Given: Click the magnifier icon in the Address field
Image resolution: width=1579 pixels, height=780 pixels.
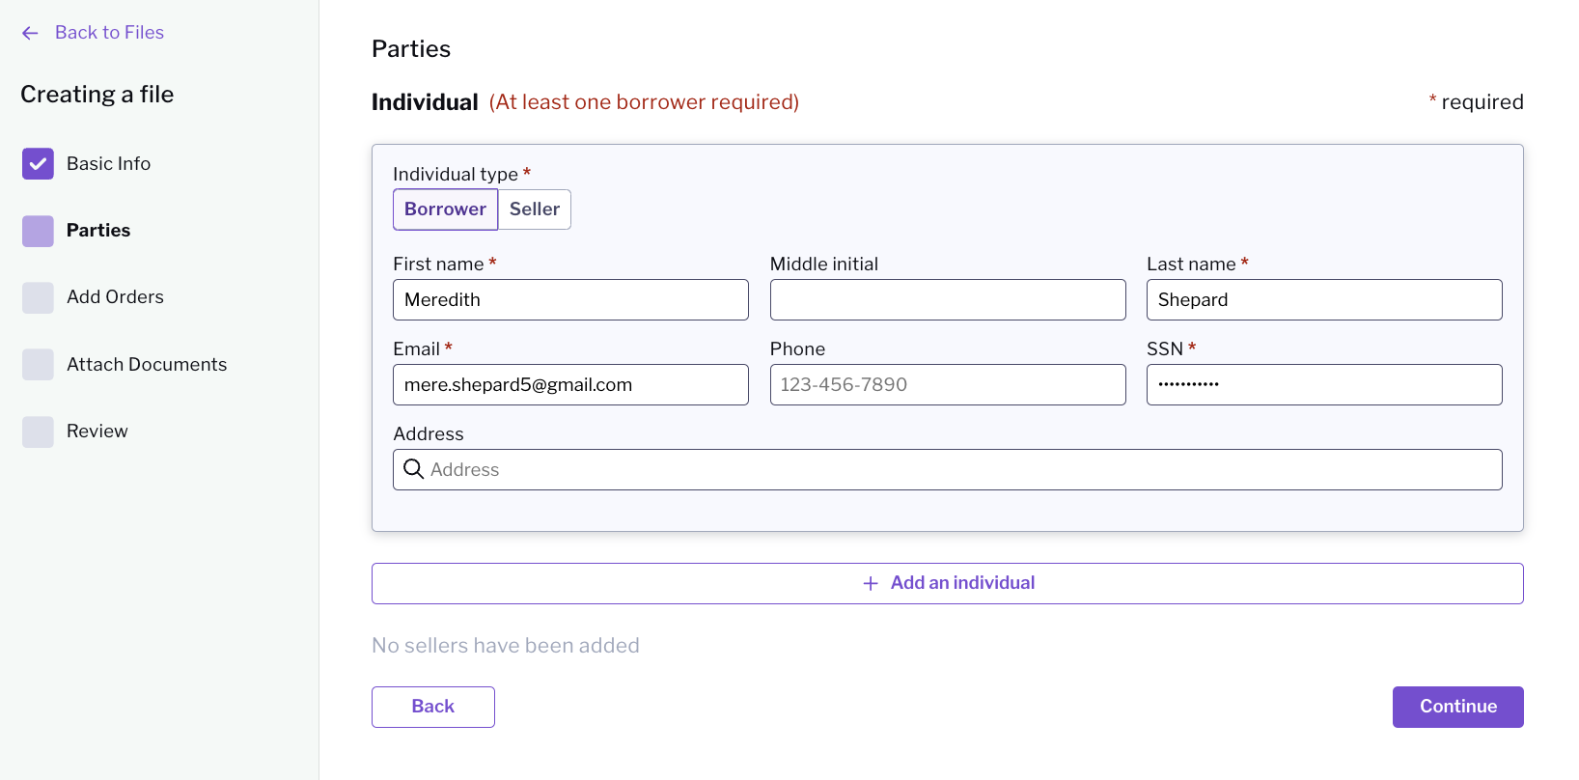Looking at the screenshot, I should pos(414,469).
